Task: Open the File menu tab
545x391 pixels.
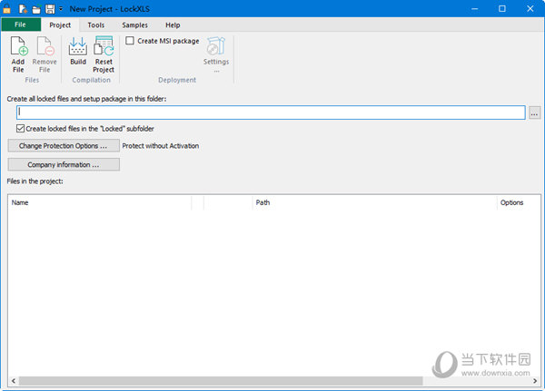Action: [x=21, y=24]
